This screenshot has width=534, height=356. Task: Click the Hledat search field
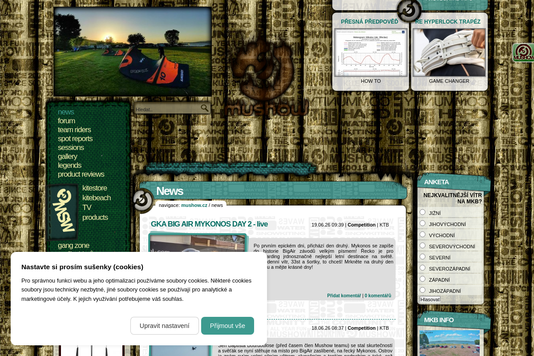[167, 109]
